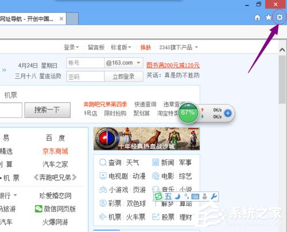Open 奔跑吧兄弟第四季 red link
287x232 pixels.
tap(105, 105)
